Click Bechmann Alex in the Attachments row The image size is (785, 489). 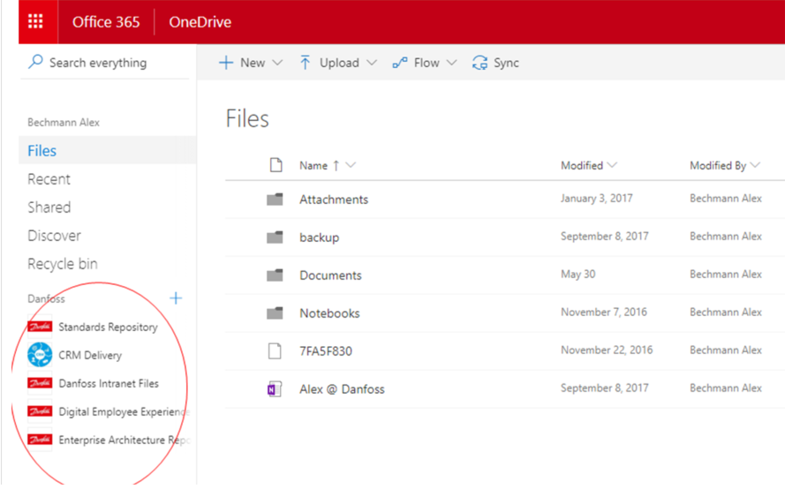click(726, 199)
